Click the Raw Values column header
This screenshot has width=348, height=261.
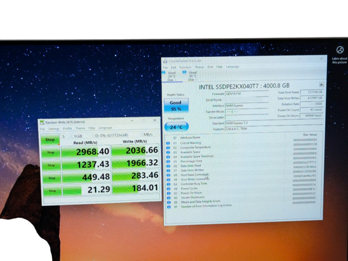coord(310,135)
